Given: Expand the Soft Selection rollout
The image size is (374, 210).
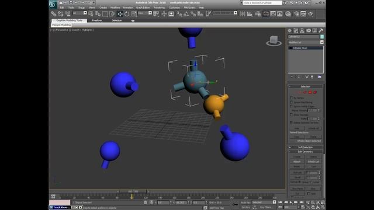Looking at the screenshot, I should pos(305,148).
